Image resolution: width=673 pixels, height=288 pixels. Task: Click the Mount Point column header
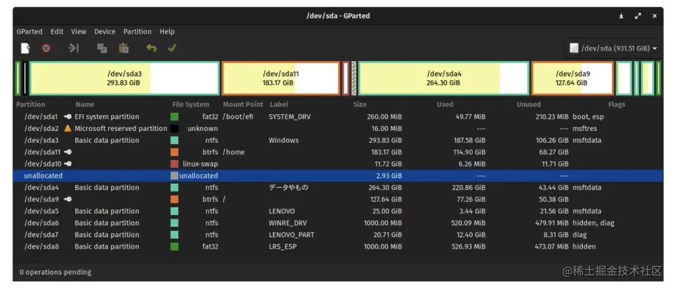(x=243, y=104)
